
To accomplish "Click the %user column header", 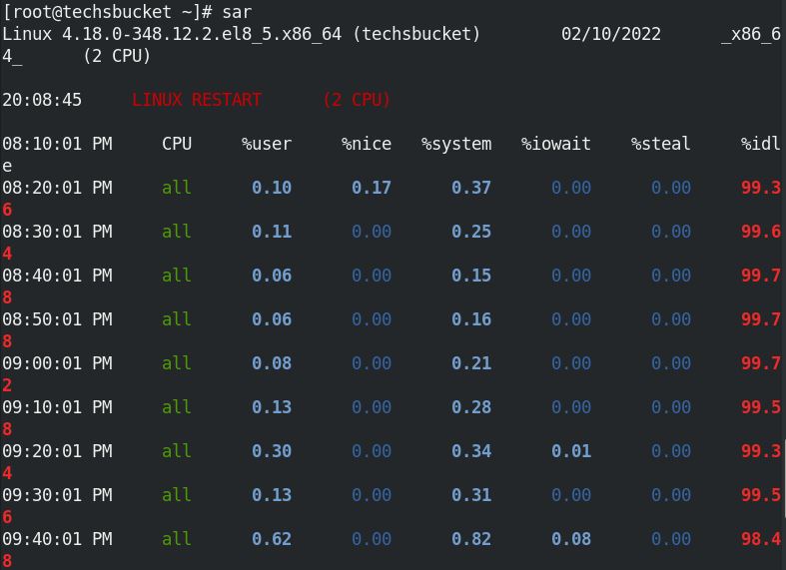I will click(x=267, y=144).
